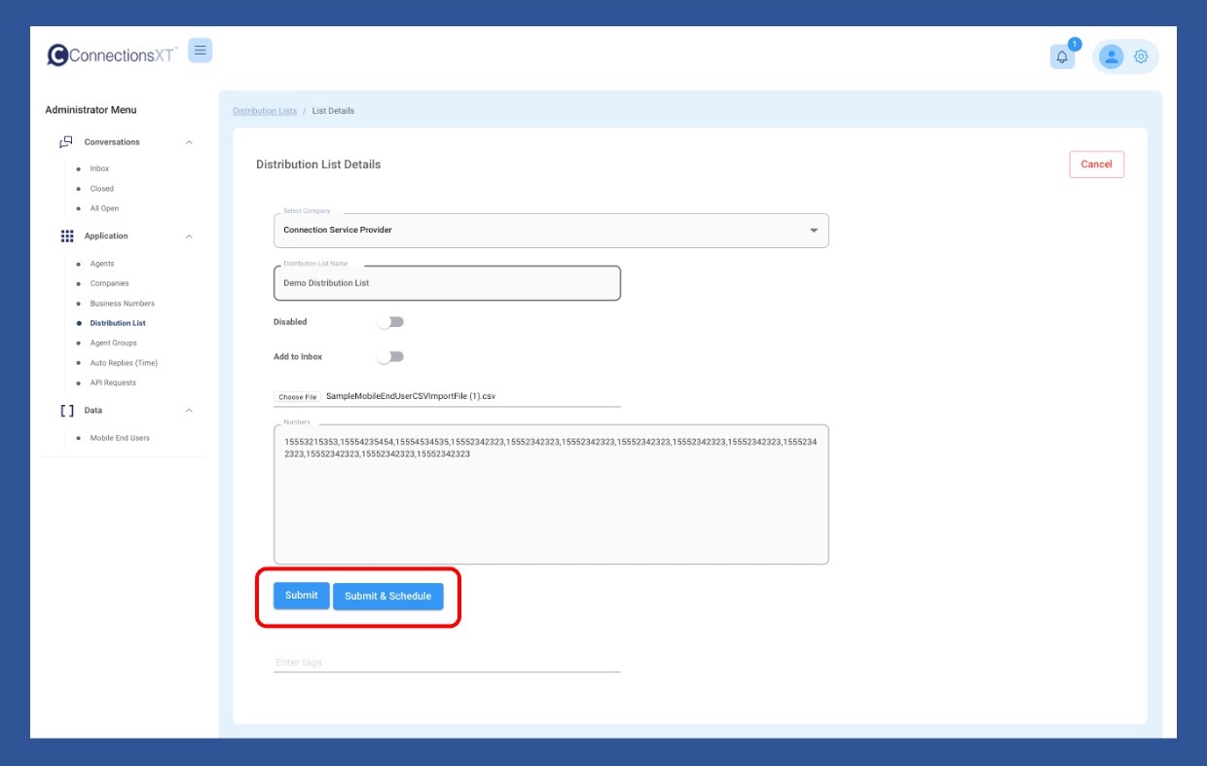Viewport: 1207px width, 766px height.
Task: Collapse the Conversations section
Action: tap(189, 142)
